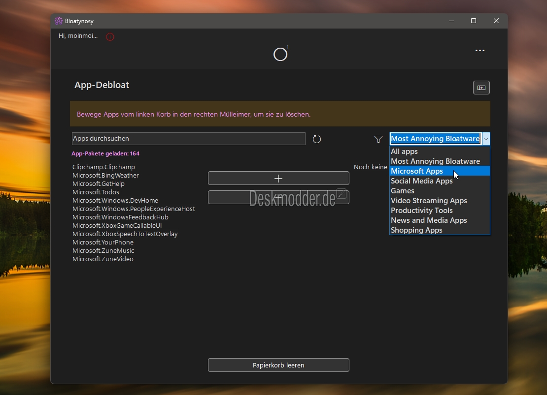The image size is (547, 395).
Task: Open the three-dots more options menu
Action: 480,51
